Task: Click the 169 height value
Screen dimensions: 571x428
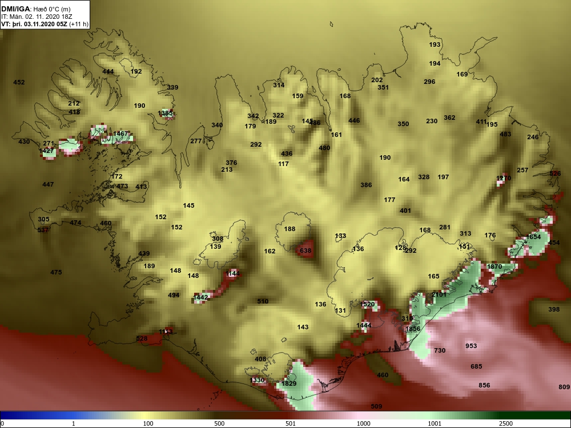Action: click(462, 74)
